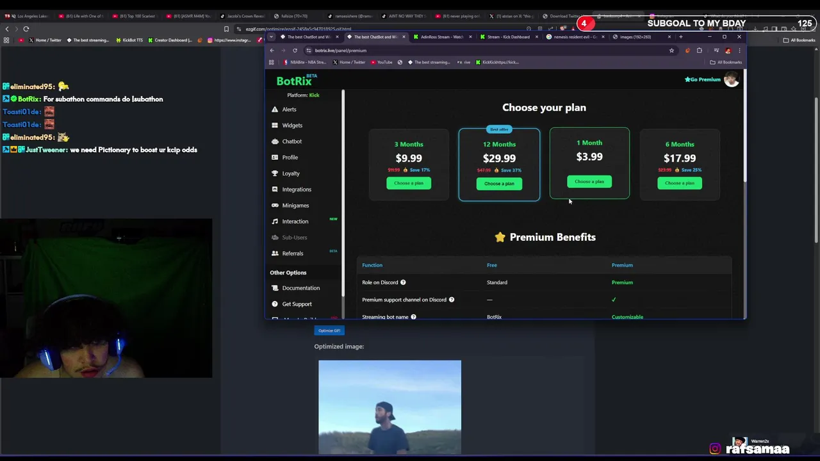Click the Documentation book icon

tap(275, 288)
